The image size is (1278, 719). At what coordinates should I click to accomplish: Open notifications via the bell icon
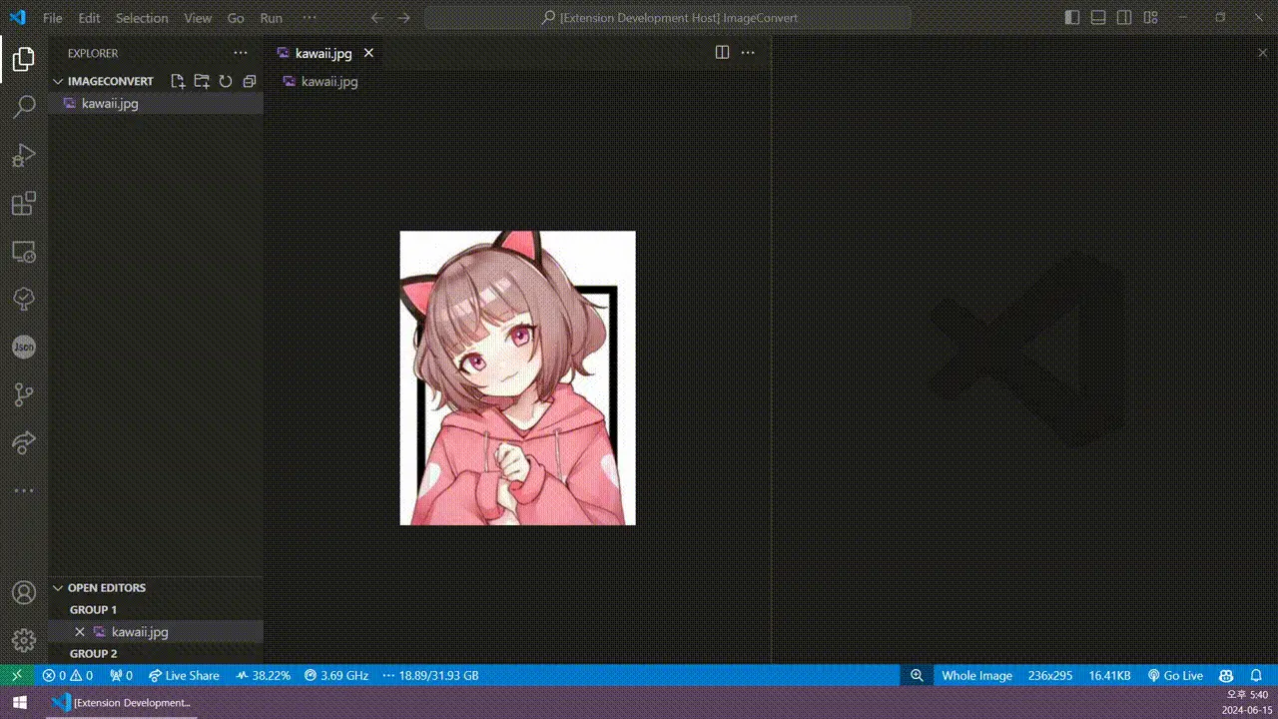(1256, 675)
